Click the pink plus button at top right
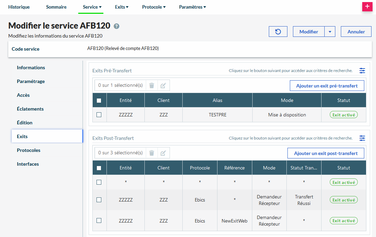 pyautogui.click(x=367, y=7)
